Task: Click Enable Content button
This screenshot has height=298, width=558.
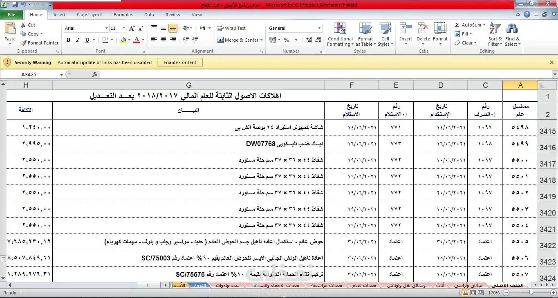Action: 180,62
